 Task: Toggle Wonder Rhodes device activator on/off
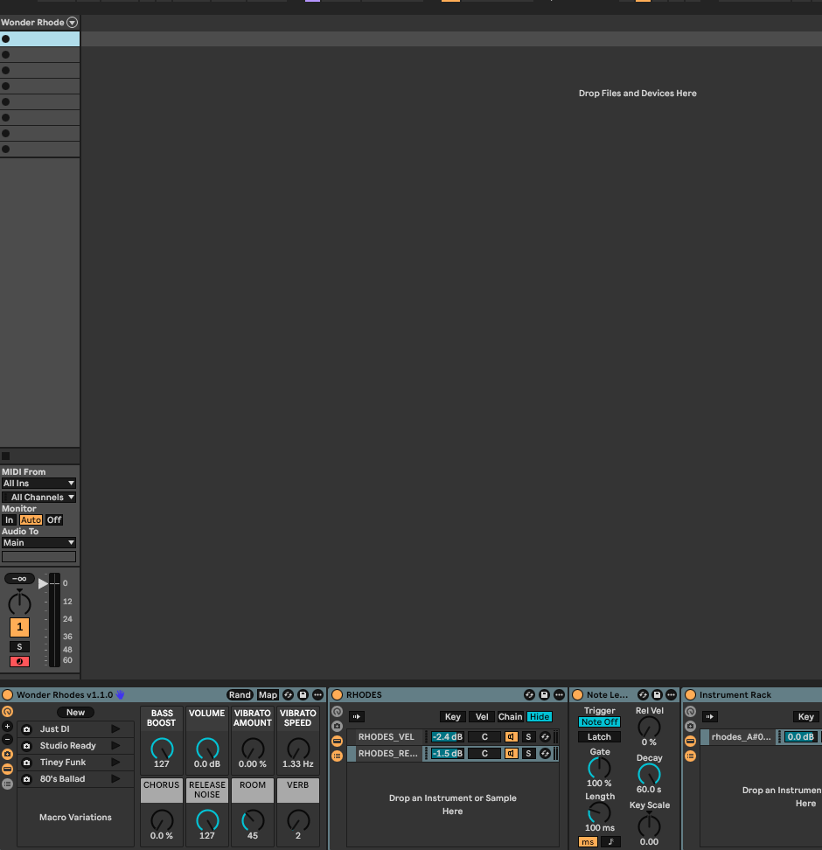pyautogui.click(x=8, y=695)
